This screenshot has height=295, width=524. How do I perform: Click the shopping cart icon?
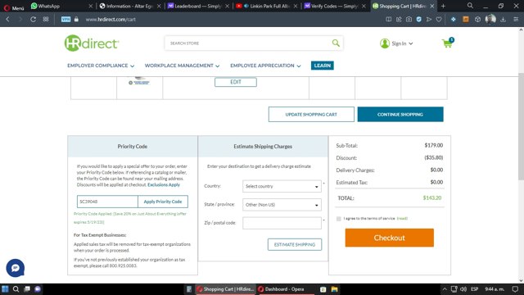point(447,43)
